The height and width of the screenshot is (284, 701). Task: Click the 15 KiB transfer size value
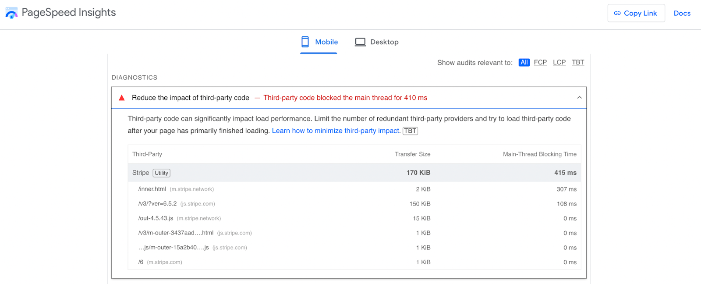click(422, 218)
